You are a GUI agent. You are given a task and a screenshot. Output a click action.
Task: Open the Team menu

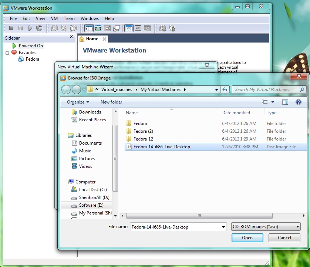[x=69, y=18]
